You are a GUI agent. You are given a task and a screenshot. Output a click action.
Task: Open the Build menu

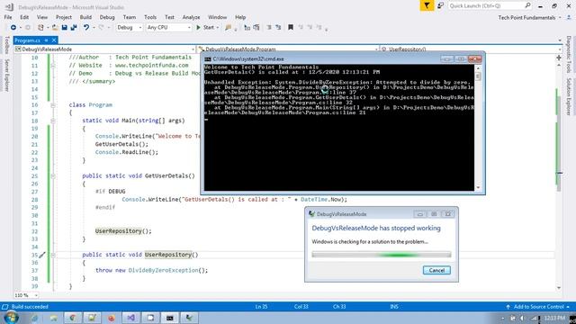pyautogui.click(x=85, y=17)
